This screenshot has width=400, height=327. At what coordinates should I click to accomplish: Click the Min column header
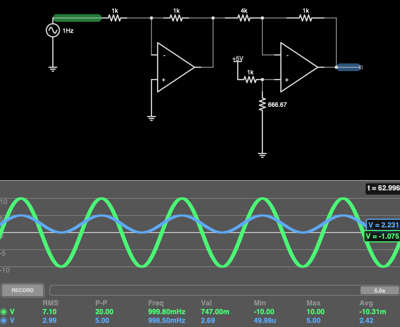(x=260, y=303)
